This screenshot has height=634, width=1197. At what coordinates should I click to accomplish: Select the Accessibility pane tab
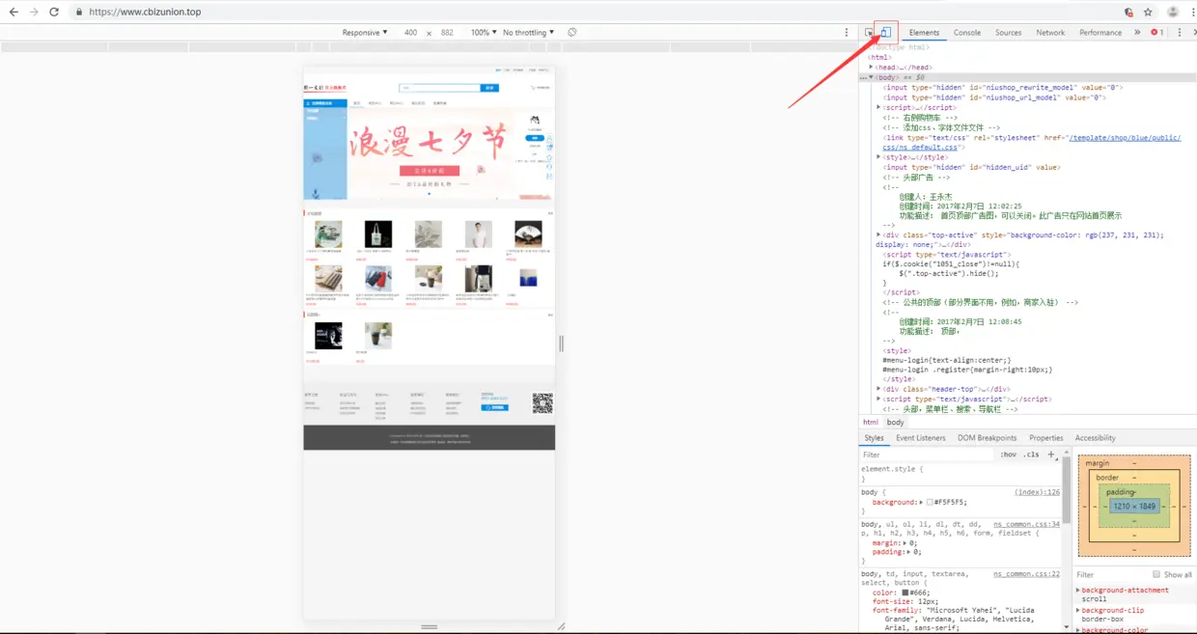click(x=1095, y=437)
